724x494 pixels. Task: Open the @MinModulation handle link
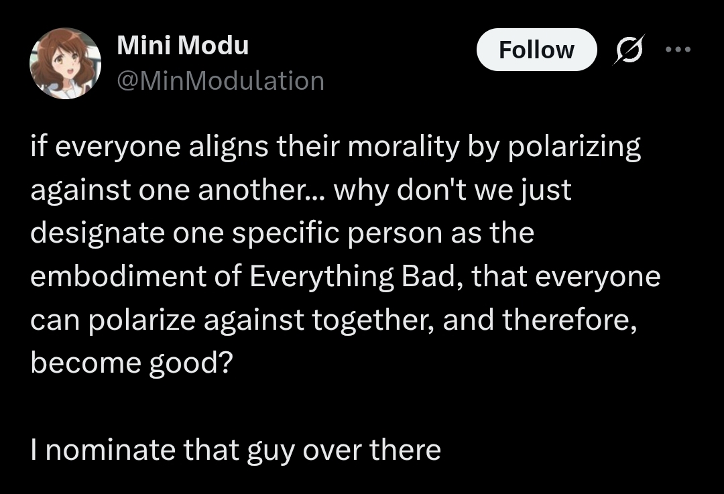[x=220, y=81]
